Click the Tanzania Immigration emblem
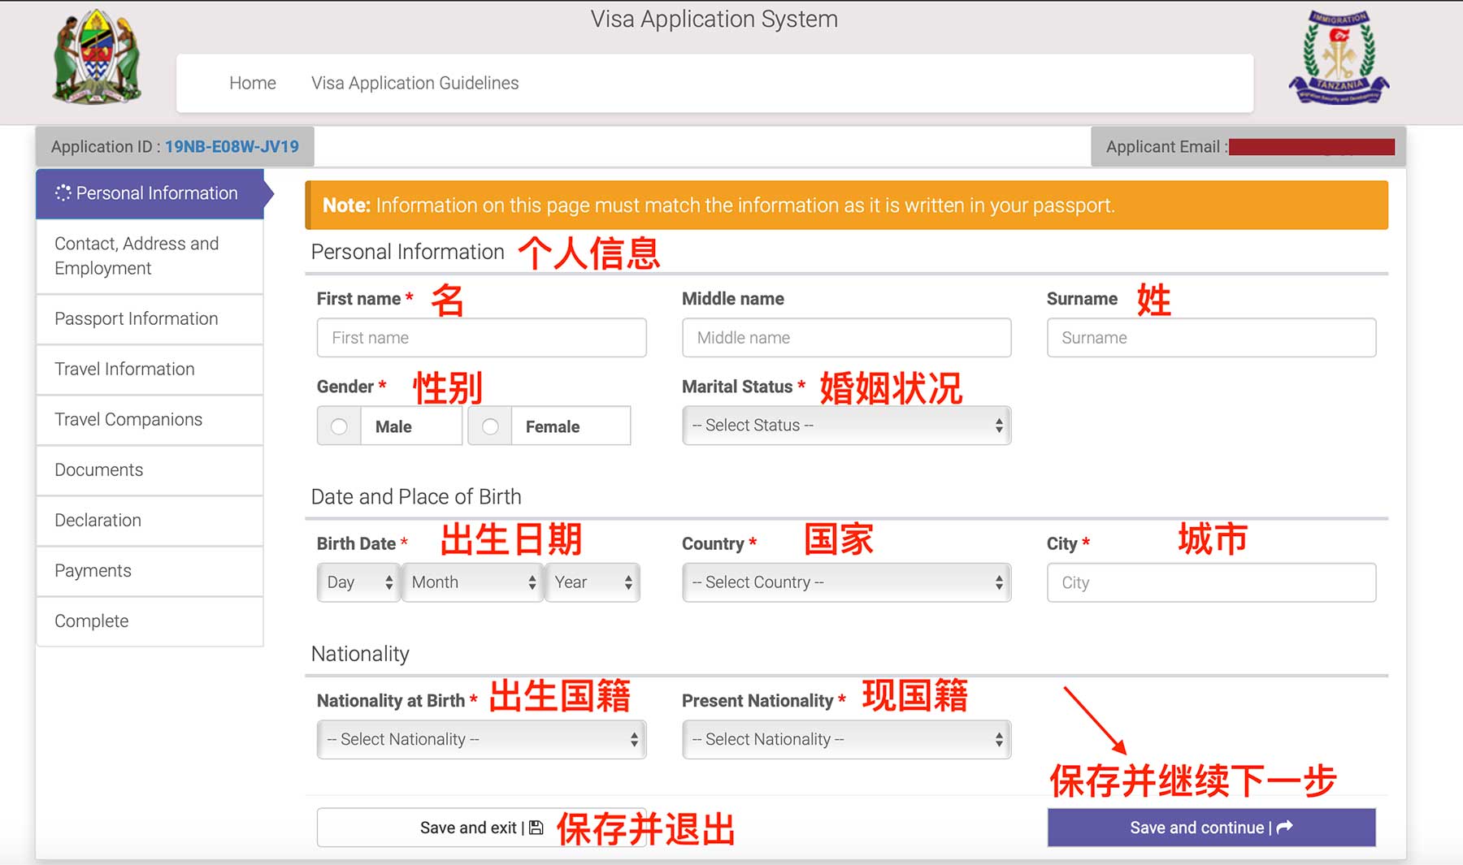The height and width of the screenshot is (865, 1463). pos(1339,57)
